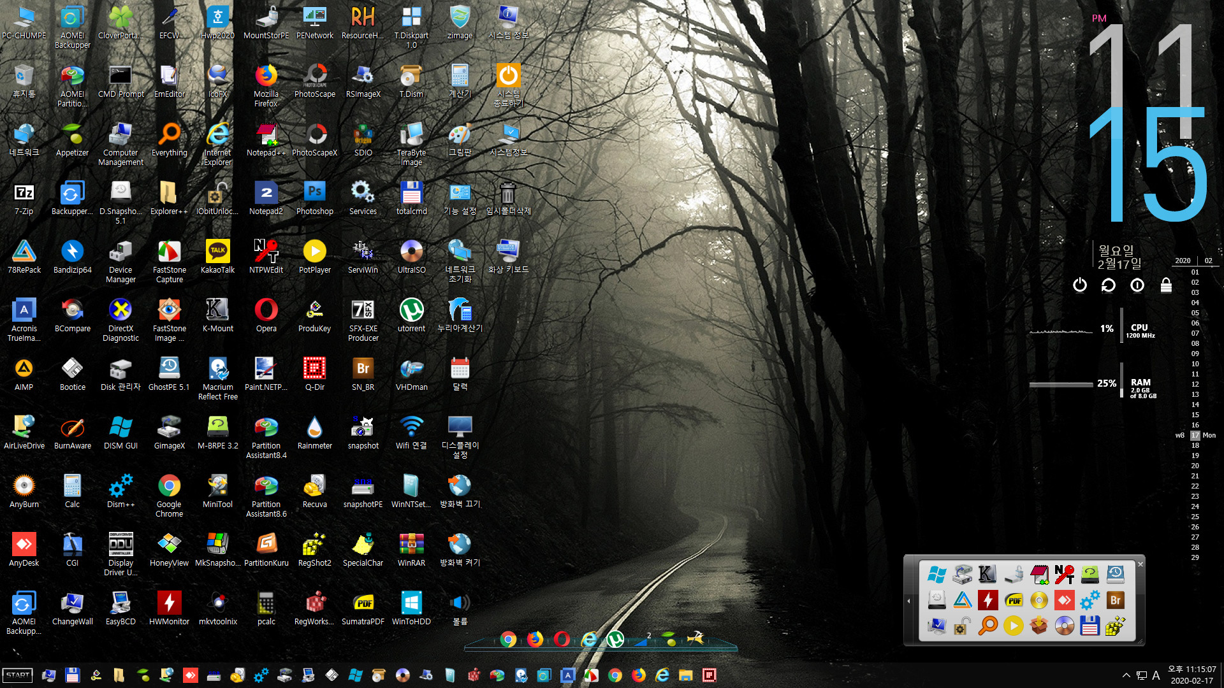This screenshot has width=1224, height=688.
Task: Launch PotPlayer desktop shortcut
Action: pyautogui.click(x=314, y=257)
